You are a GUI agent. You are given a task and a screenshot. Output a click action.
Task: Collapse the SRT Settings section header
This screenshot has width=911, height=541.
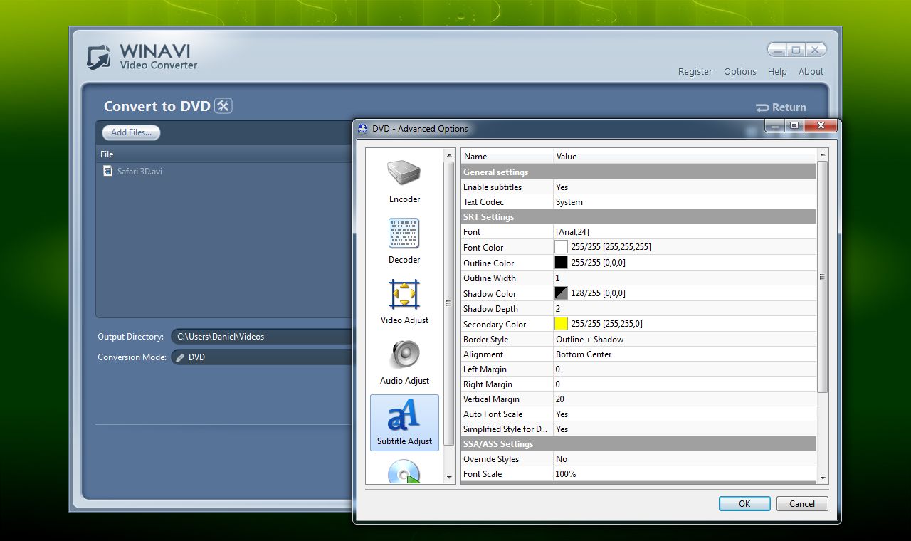tap(638, 217)
